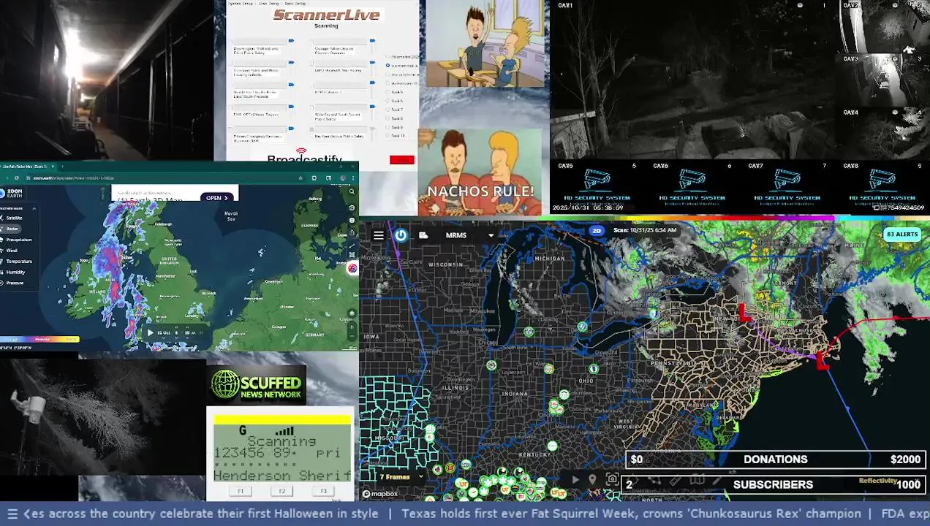
Task: Open the Scan Setup menu in ScannerLive
Action: pos(269,4)
